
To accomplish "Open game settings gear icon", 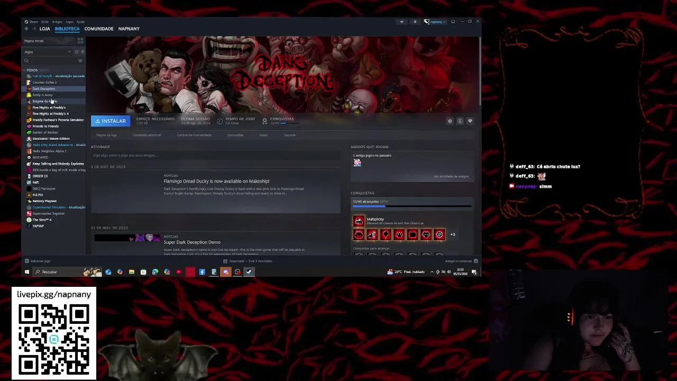I will pyautogui.click(x=450, y=121).
